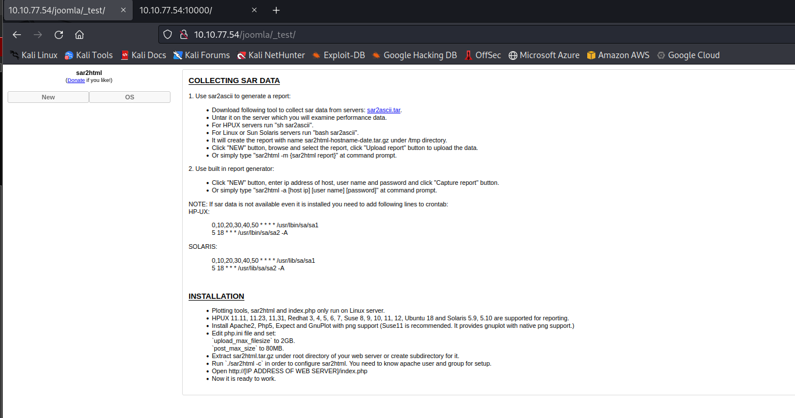
Task: Open the Kali Linux bookmark
Action: (x=34, y=55)
